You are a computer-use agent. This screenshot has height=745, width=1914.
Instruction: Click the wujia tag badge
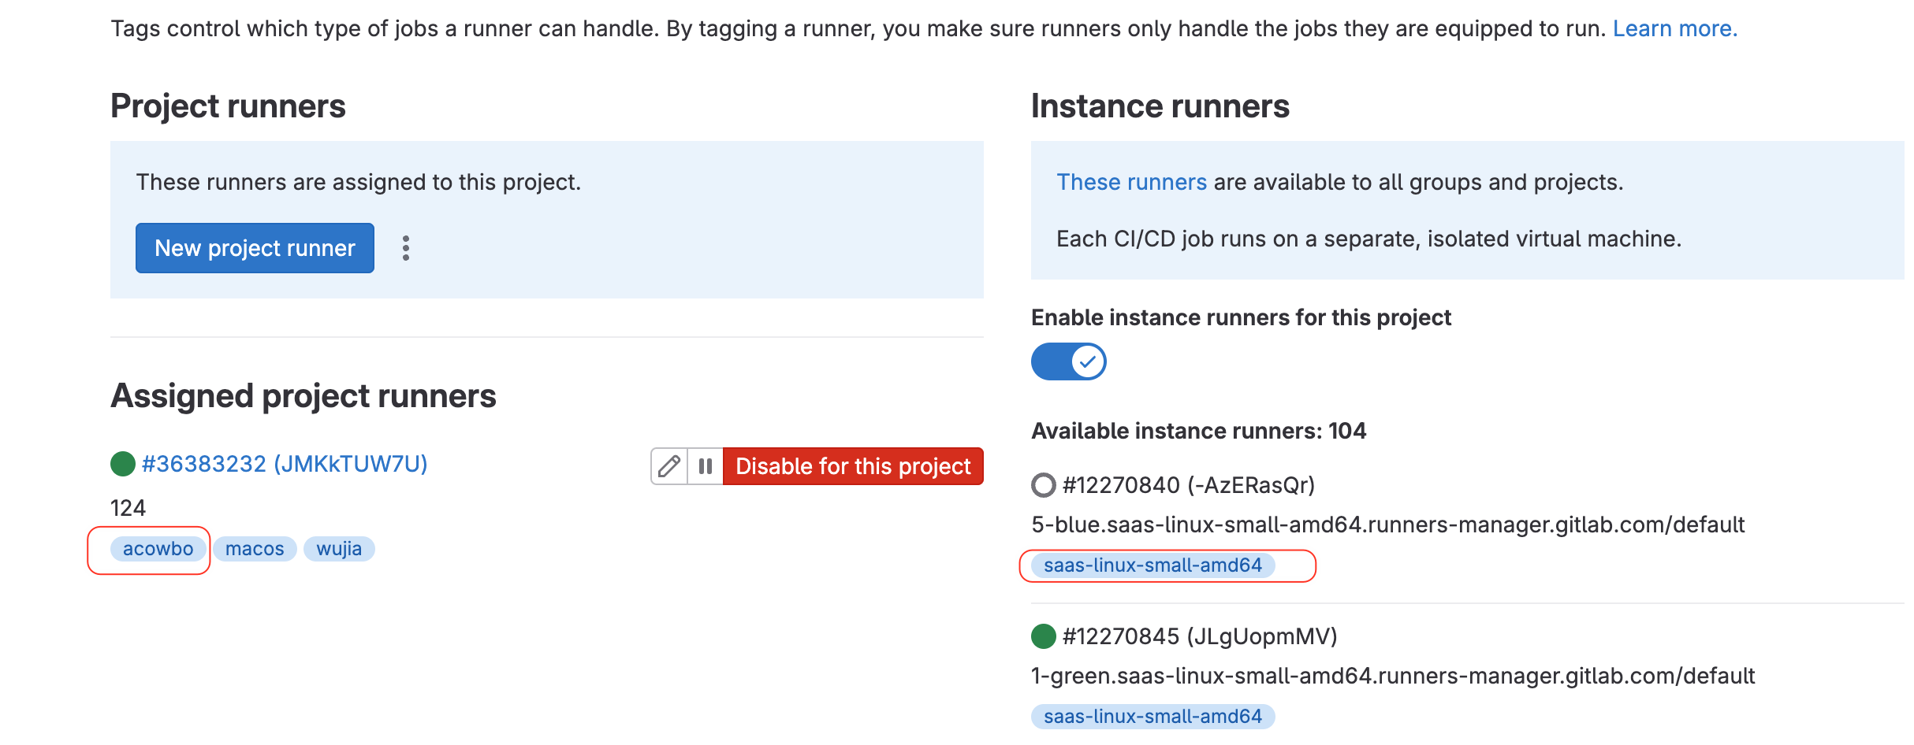[x=339, y=549]
